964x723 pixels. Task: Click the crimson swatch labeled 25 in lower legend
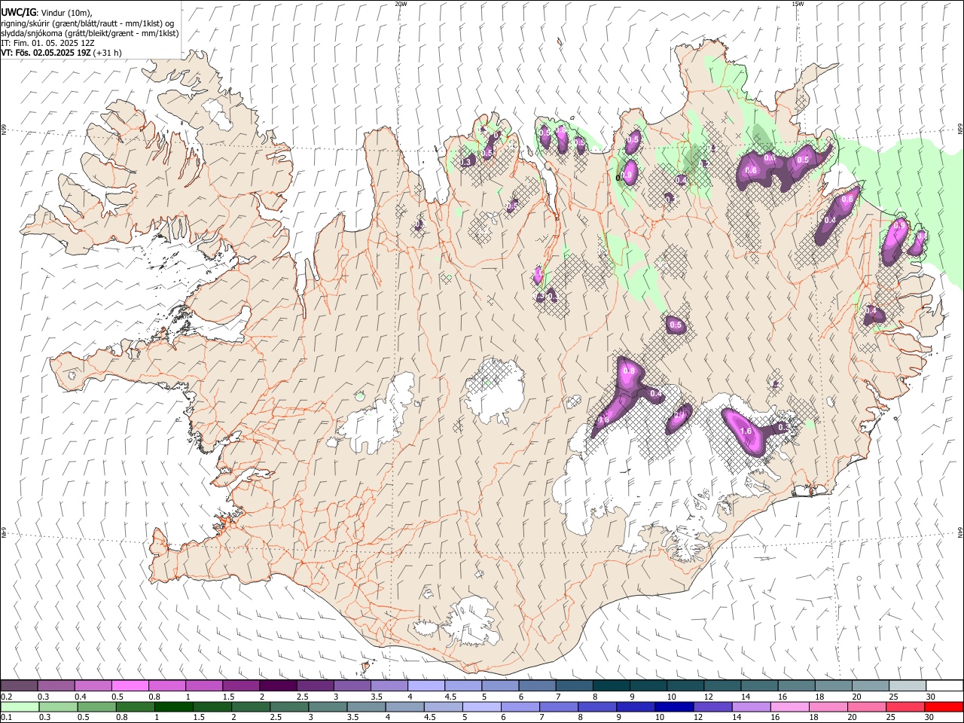pyautogui.click(x=905, y=706)
